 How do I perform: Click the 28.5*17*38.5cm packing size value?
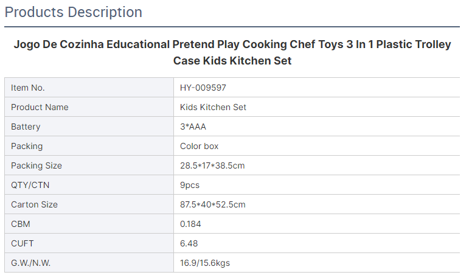(212, 165)
